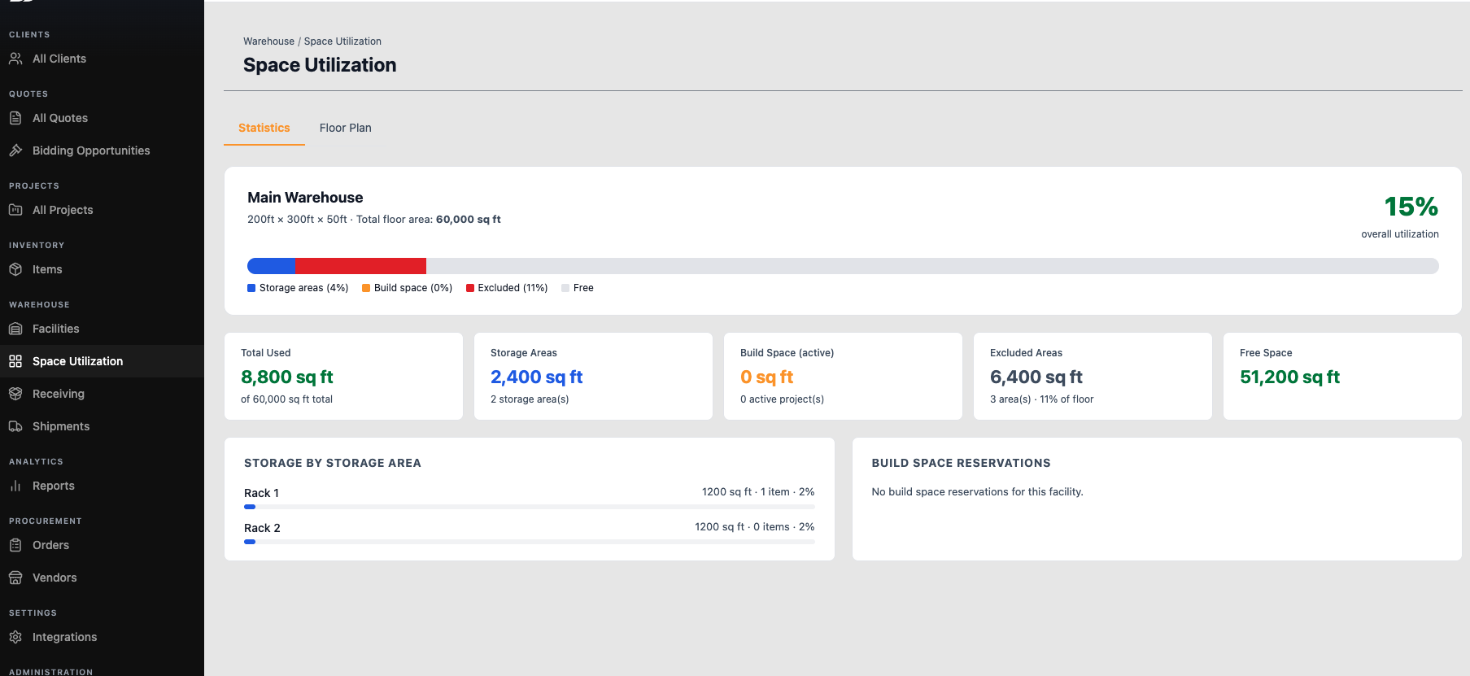Click the Integrations gear icon
Screen dimensions: 1470x676
(x=15, y=637)
